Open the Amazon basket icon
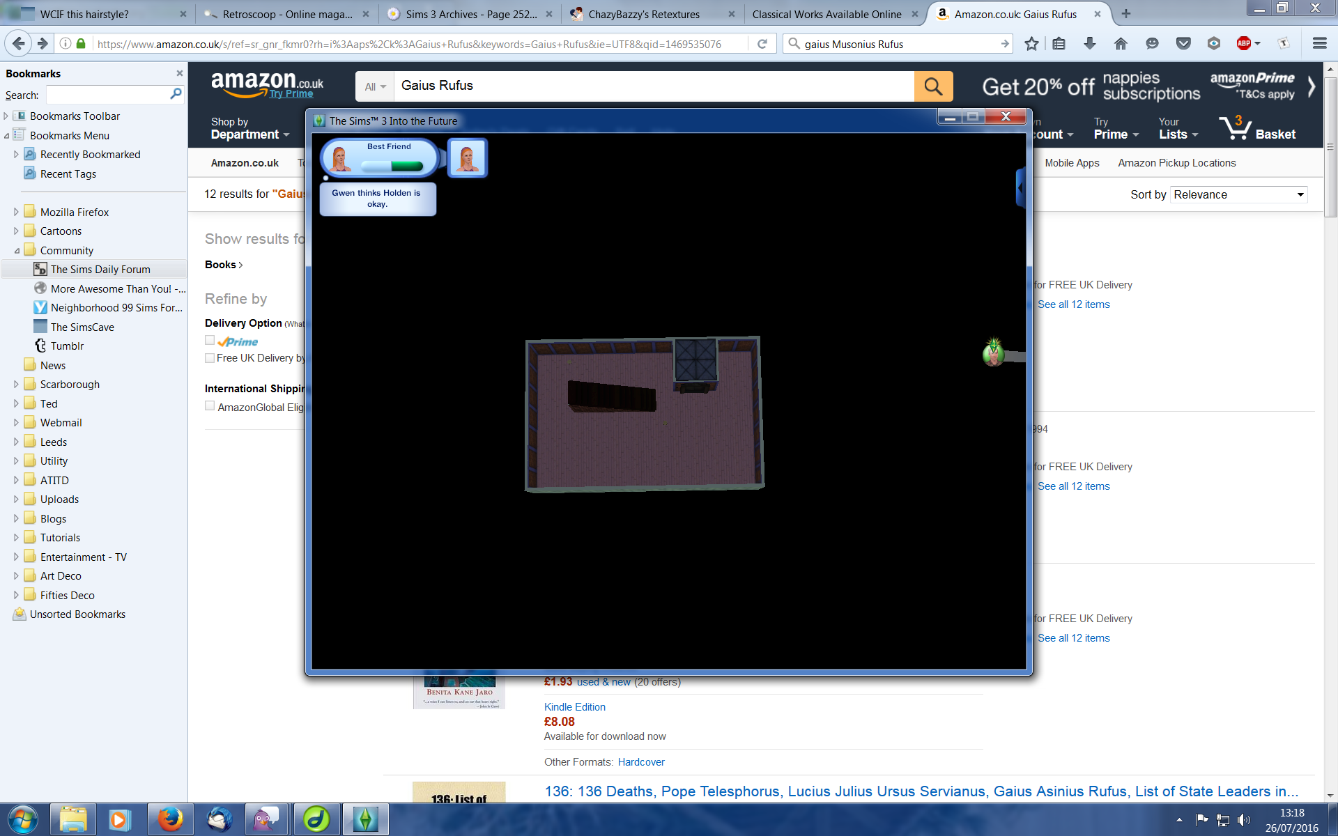The image size is (1338, 836). click(x=1235, y=127)
